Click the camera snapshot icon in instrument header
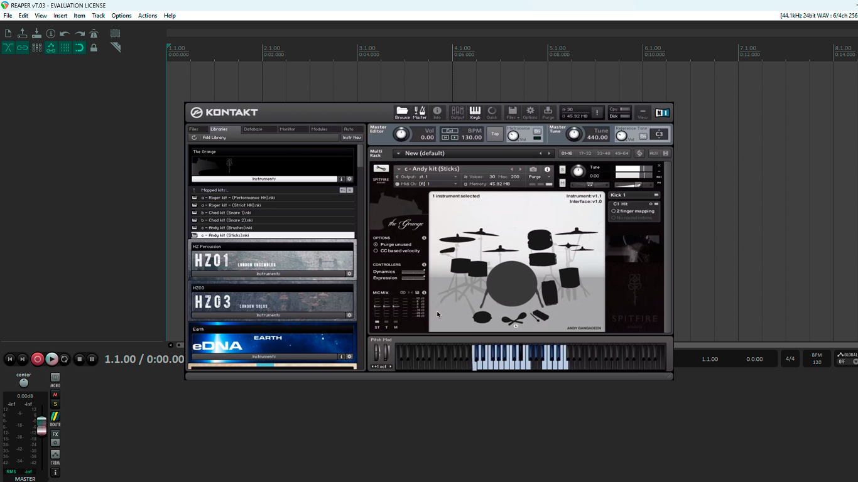This screenshot has height=482, width=858. (533, 169)
